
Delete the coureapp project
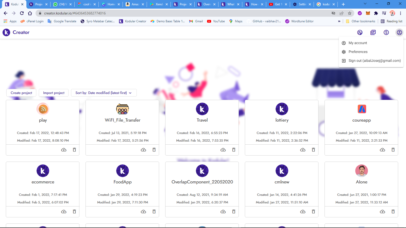(393, 150)
